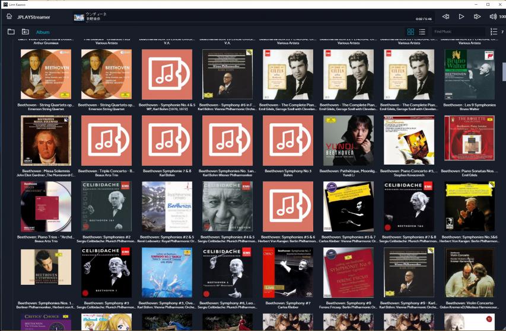This screenshot has width=506, height=331.
Task: Click the home/rooms icon beside JPLAYStreamer
Action: 9,17
